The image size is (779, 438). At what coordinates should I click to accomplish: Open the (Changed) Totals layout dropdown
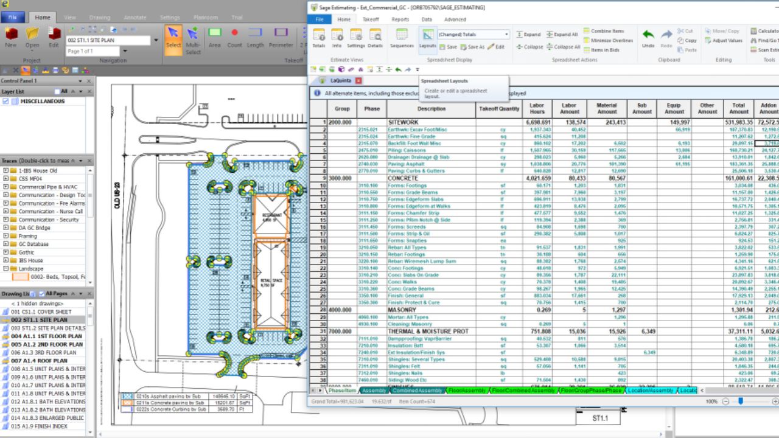506,35
